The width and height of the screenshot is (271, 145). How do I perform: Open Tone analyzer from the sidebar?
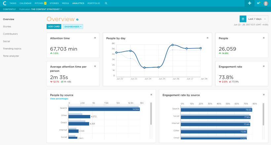point(11,56)
